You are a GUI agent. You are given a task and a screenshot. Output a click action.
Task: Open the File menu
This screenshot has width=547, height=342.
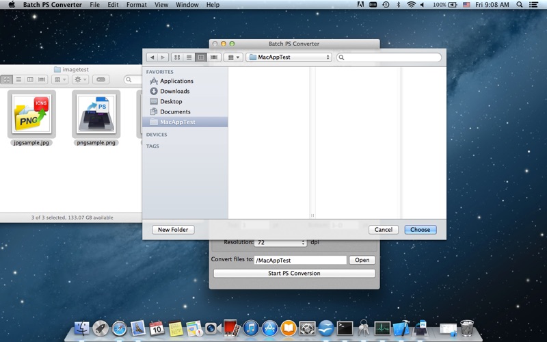(94, 5)
